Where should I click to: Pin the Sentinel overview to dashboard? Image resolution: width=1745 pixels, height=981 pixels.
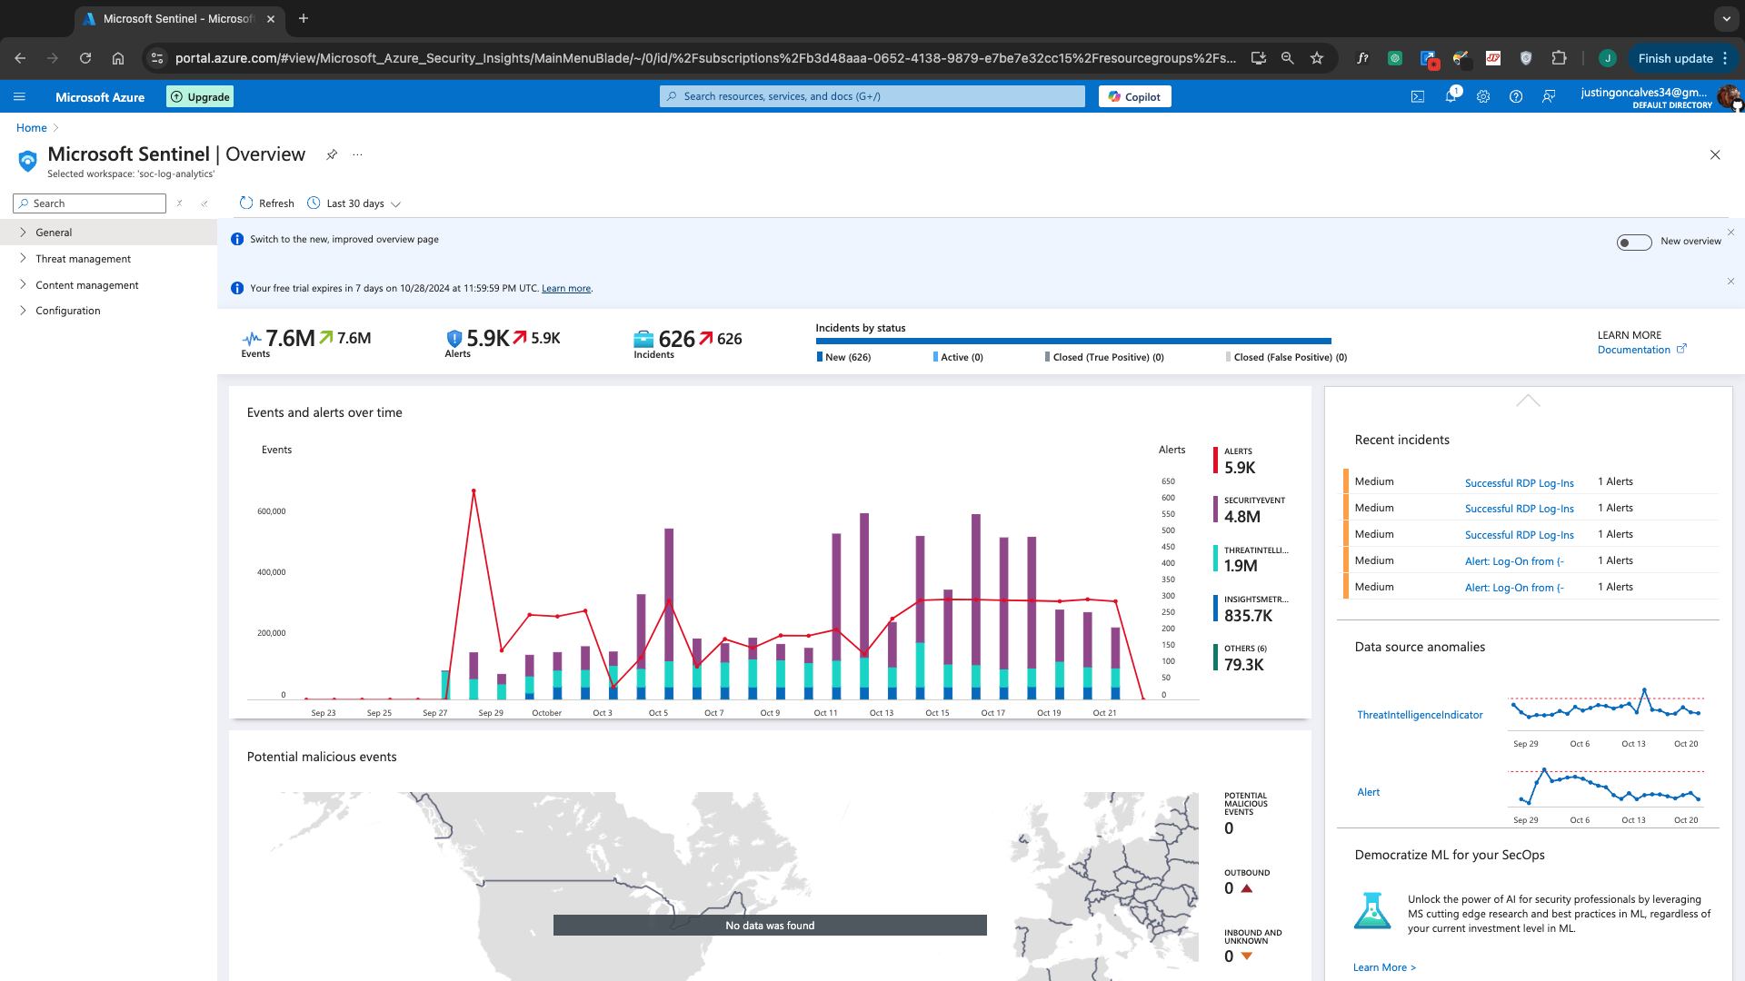[332, 154]
